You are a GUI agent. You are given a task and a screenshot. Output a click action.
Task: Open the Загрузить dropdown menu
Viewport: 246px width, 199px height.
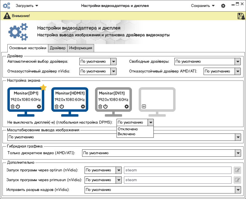(x=27, y=6)
